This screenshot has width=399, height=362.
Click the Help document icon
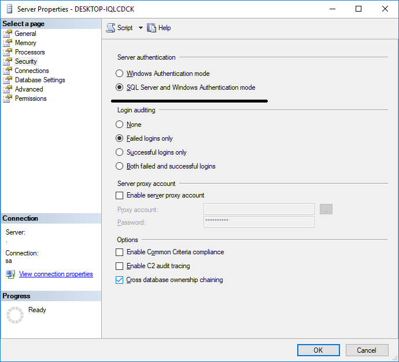[152, 28]
